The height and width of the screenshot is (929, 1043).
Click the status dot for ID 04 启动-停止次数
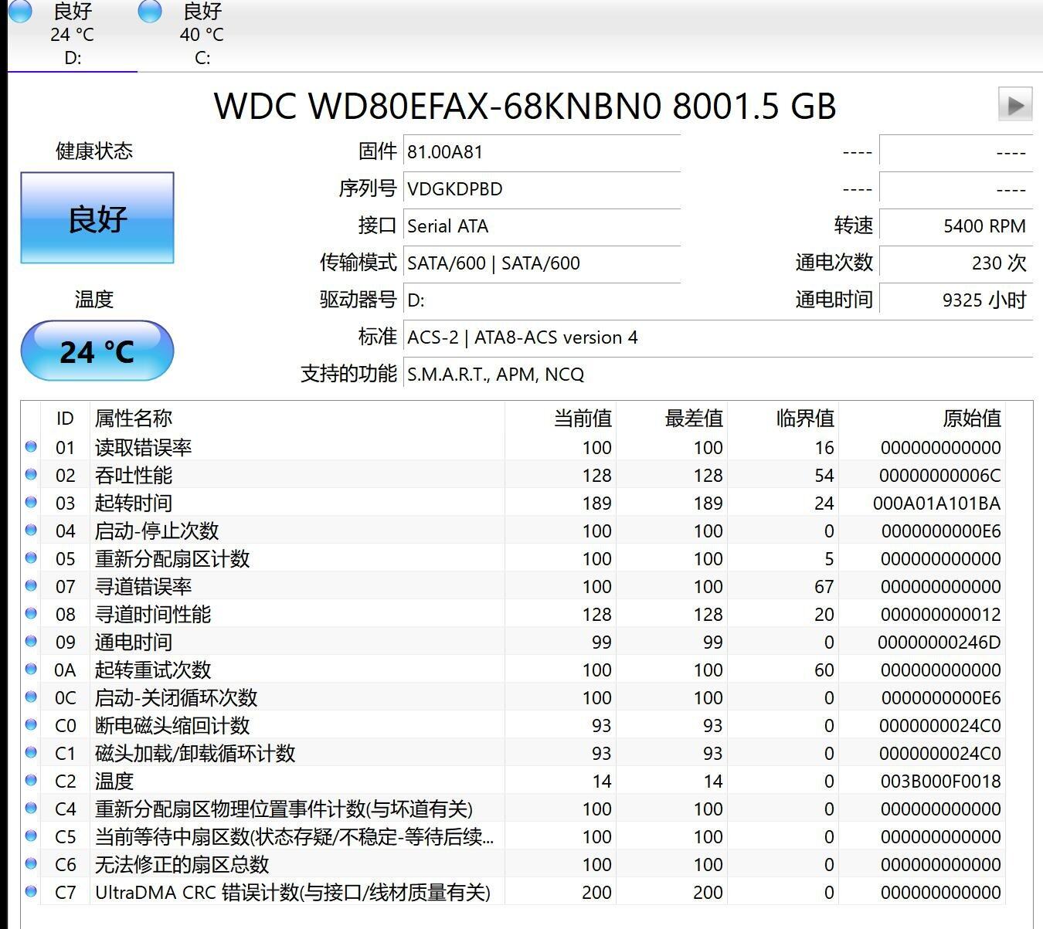(x=31, y=530)
